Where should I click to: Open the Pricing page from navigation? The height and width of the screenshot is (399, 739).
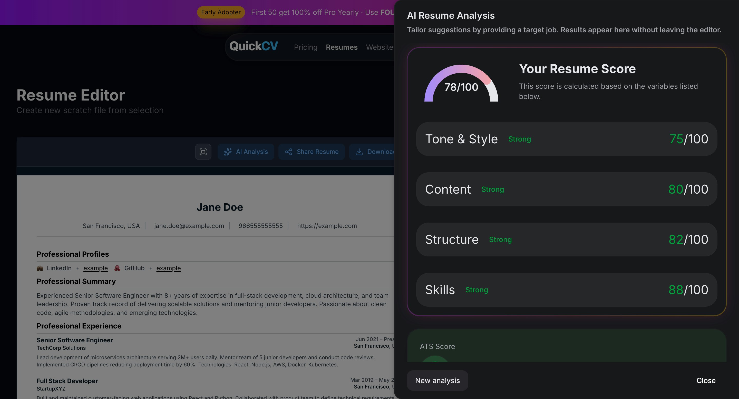[306, 47]
